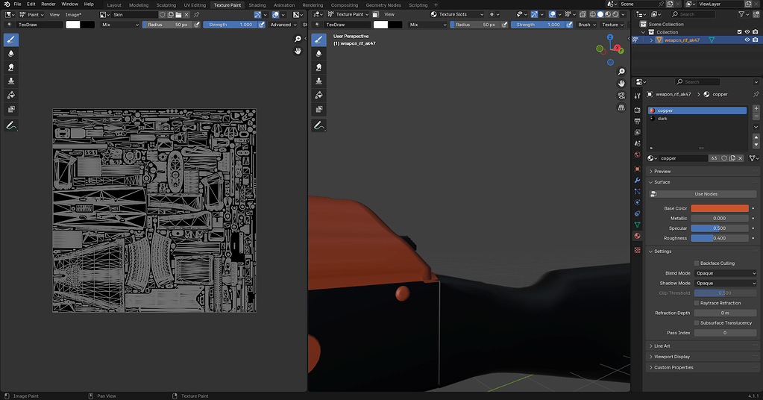This screenshot has height=400, width=763.
Task: Open the Image* menu in image editor
Action: (73, 15)
